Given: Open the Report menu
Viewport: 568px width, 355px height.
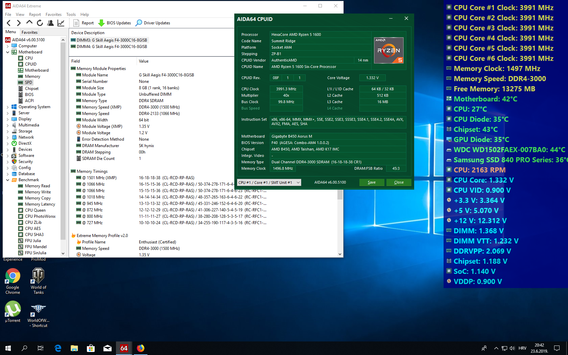Looking at the screenshot, I should 35,15.
